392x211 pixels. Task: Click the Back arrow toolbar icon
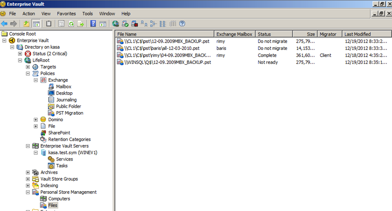4,24
